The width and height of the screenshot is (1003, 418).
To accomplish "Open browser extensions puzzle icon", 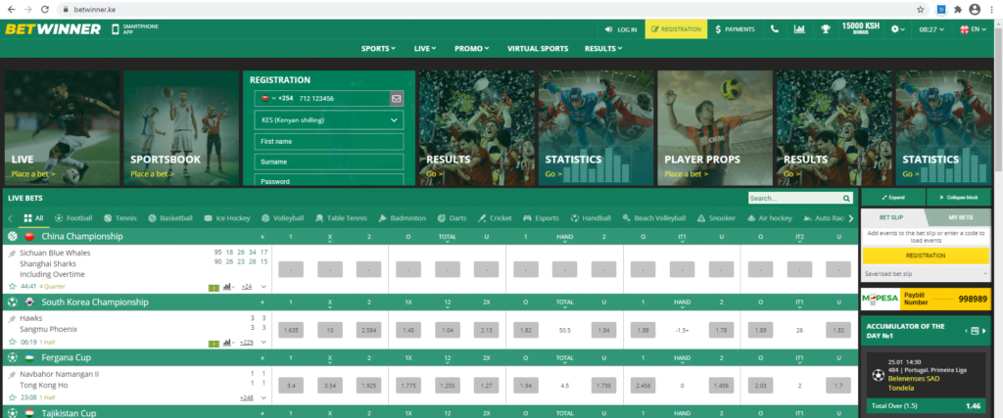I will pos(958,10).
